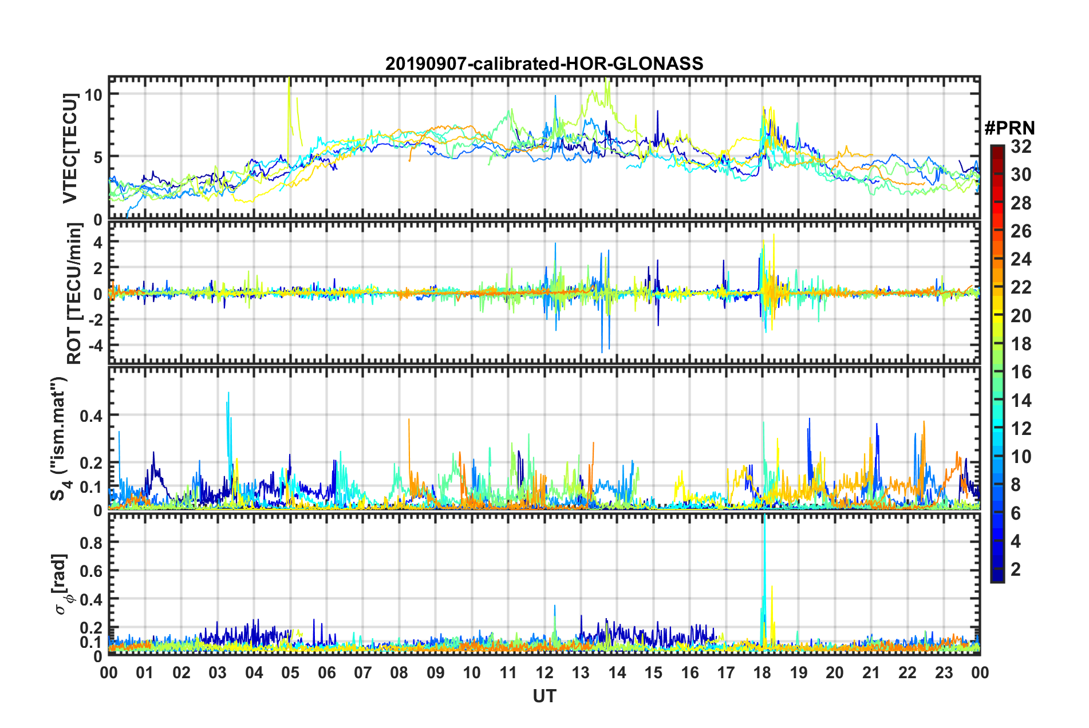Click the #PRN colorbar title
1089x728 pixels.
(1009, 128)
